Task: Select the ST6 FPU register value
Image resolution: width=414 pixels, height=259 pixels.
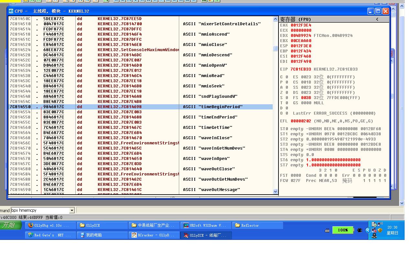Action: [333, 160]
